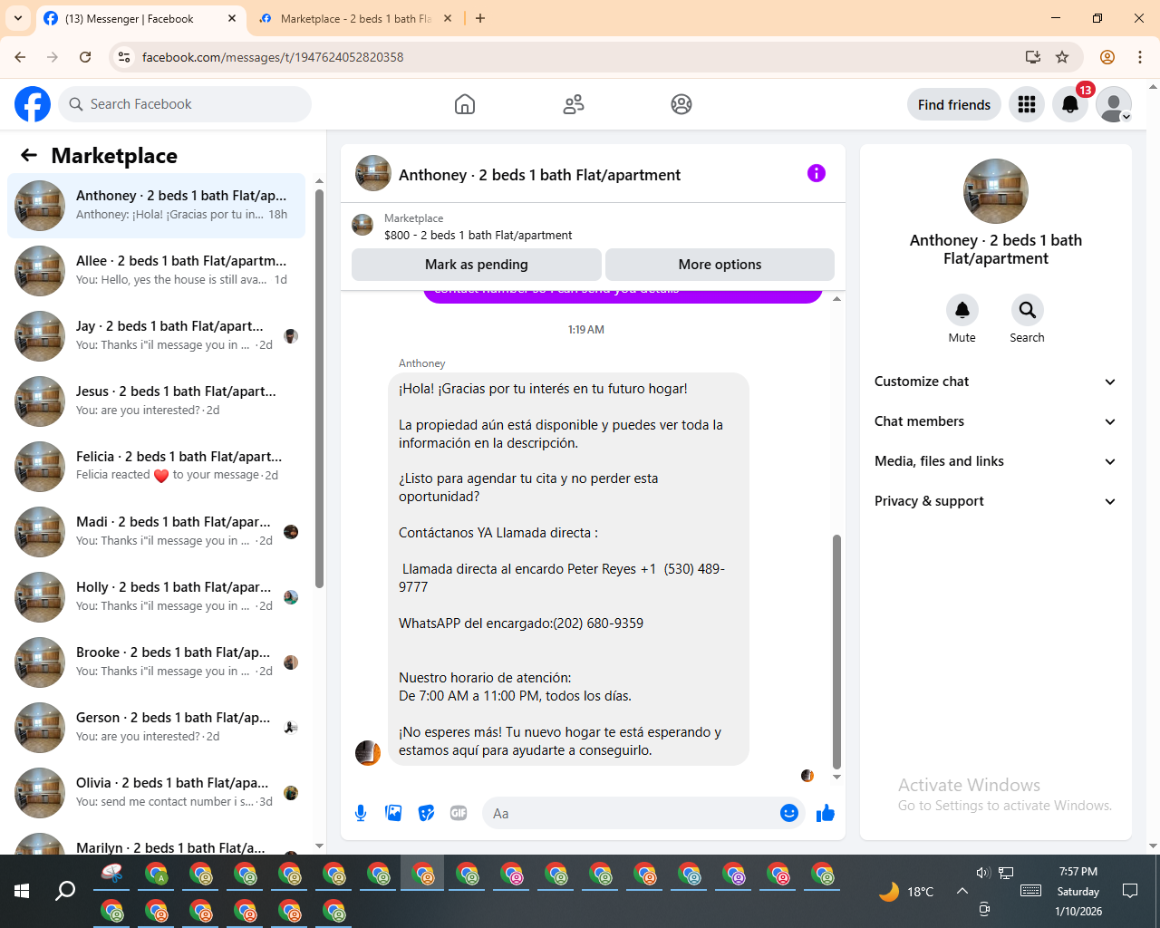Click the large listing thumbnail in info panel

pos(996,191)
